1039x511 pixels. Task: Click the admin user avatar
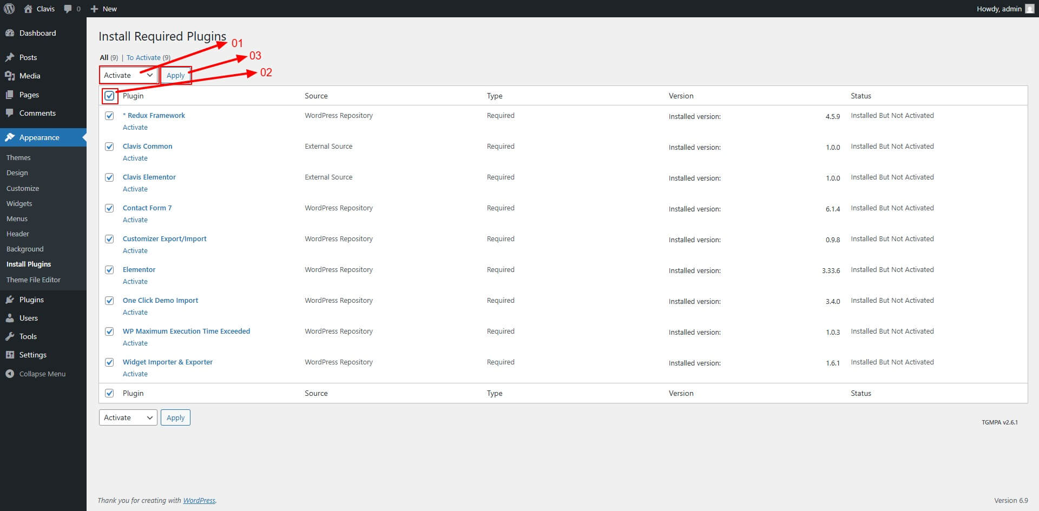(x=1029, y=9)
